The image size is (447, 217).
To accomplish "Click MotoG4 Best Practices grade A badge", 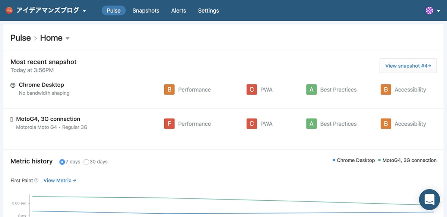I will (x=311, y=124).
